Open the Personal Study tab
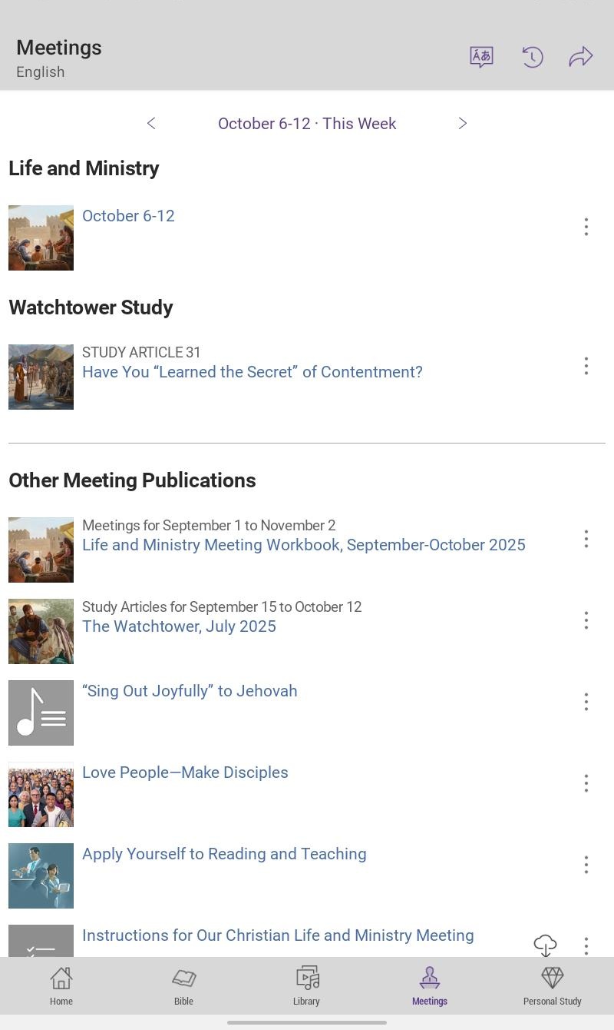 (x=553, y=986)
